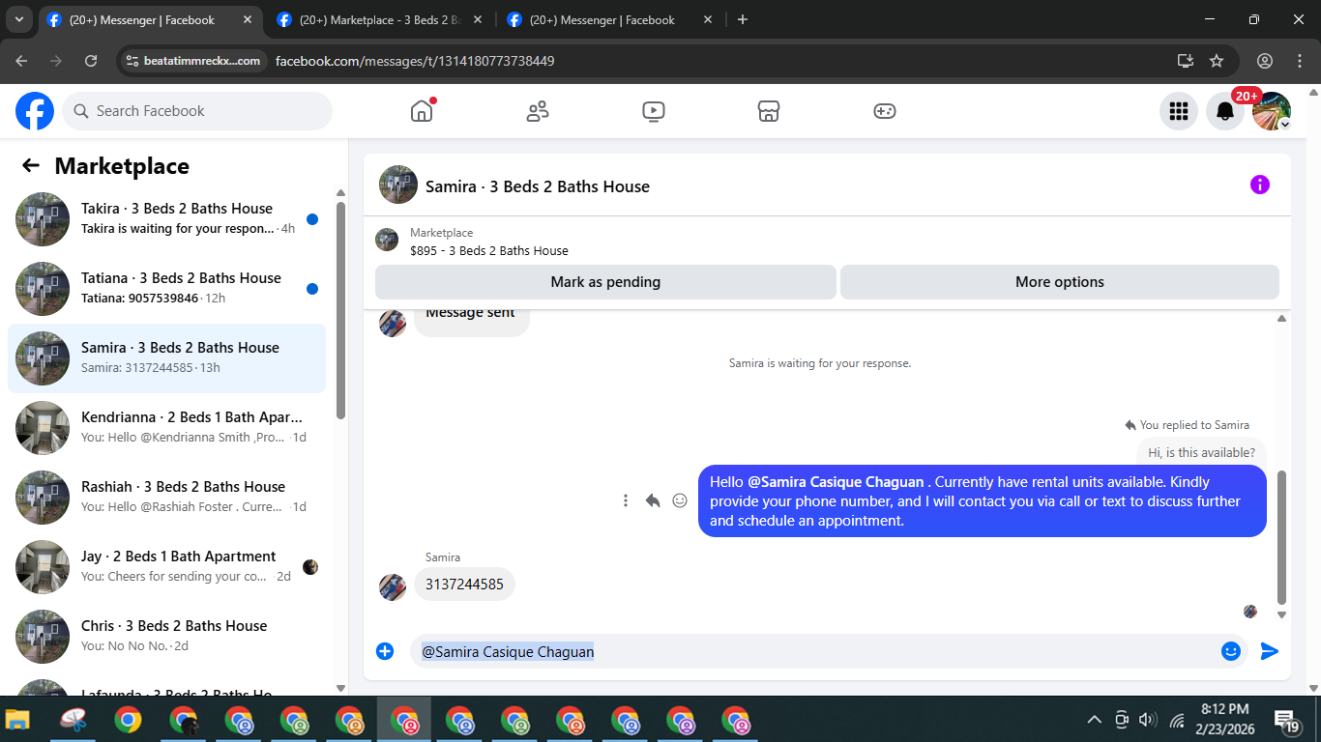
Task: Click the chat list scrollbar
Action: [340, 309]
